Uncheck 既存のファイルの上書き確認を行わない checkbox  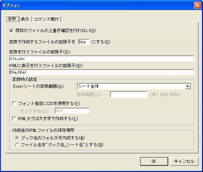click(x=11, y=31)
